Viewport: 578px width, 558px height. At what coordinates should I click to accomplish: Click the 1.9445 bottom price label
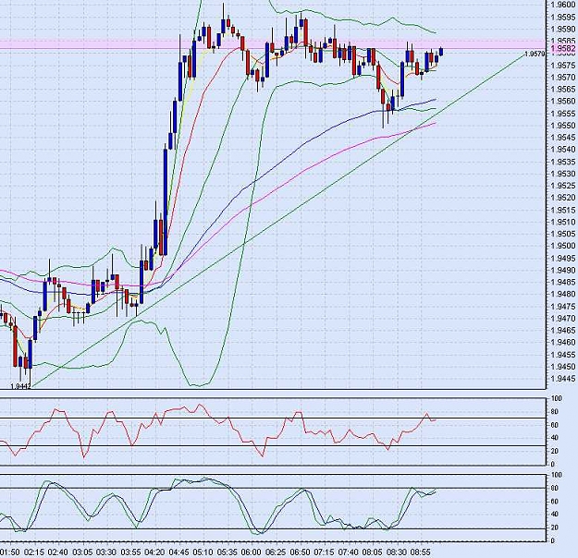(562, 378)
